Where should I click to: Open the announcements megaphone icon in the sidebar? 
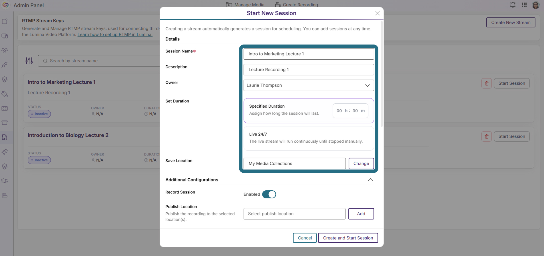point(5,181)
